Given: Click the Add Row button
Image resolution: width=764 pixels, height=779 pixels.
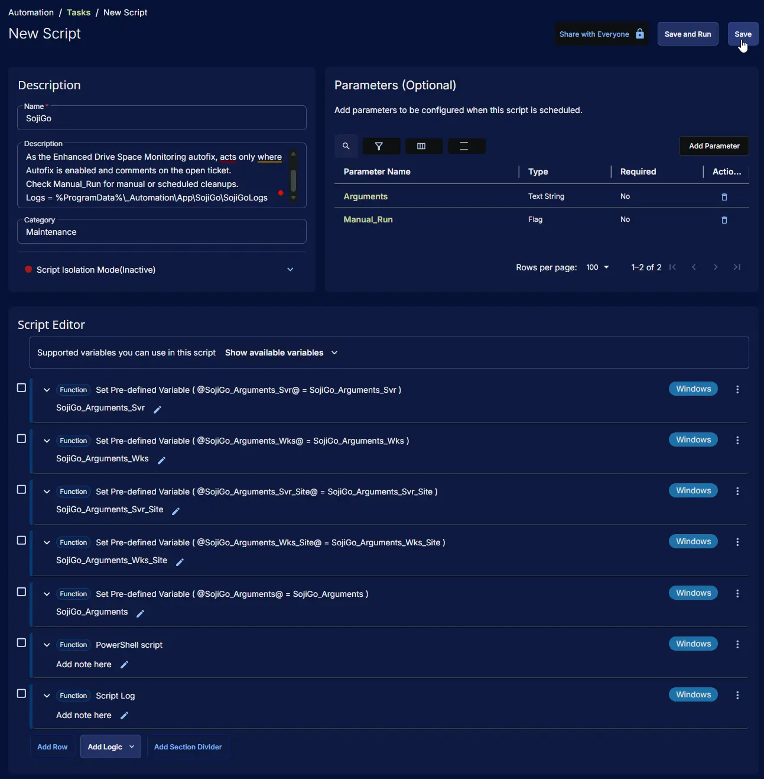Looking at the screenshot, I should (53, 747).
